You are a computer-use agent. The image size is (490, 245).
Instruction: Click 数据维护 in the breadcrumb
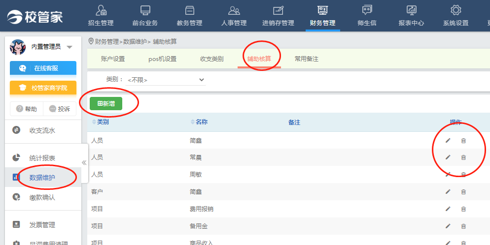click(x=135, y=41)
